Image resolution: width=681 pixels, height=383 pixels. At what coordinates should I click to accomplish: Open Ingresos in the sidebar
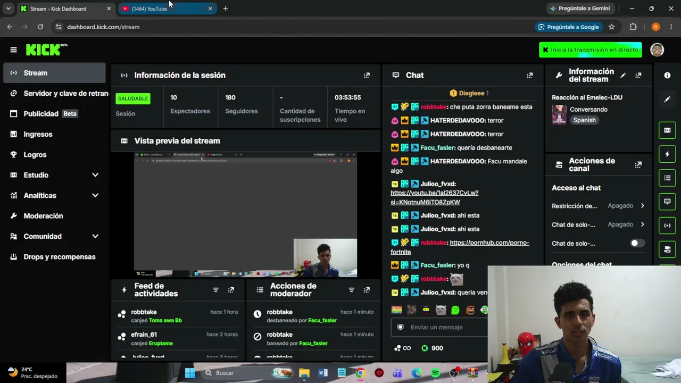(54, 134)
